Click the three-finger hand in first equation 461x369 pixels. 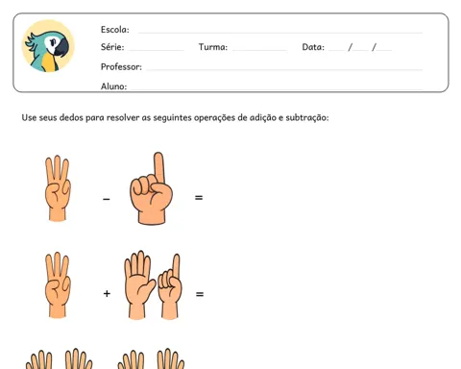pos(58,188)
